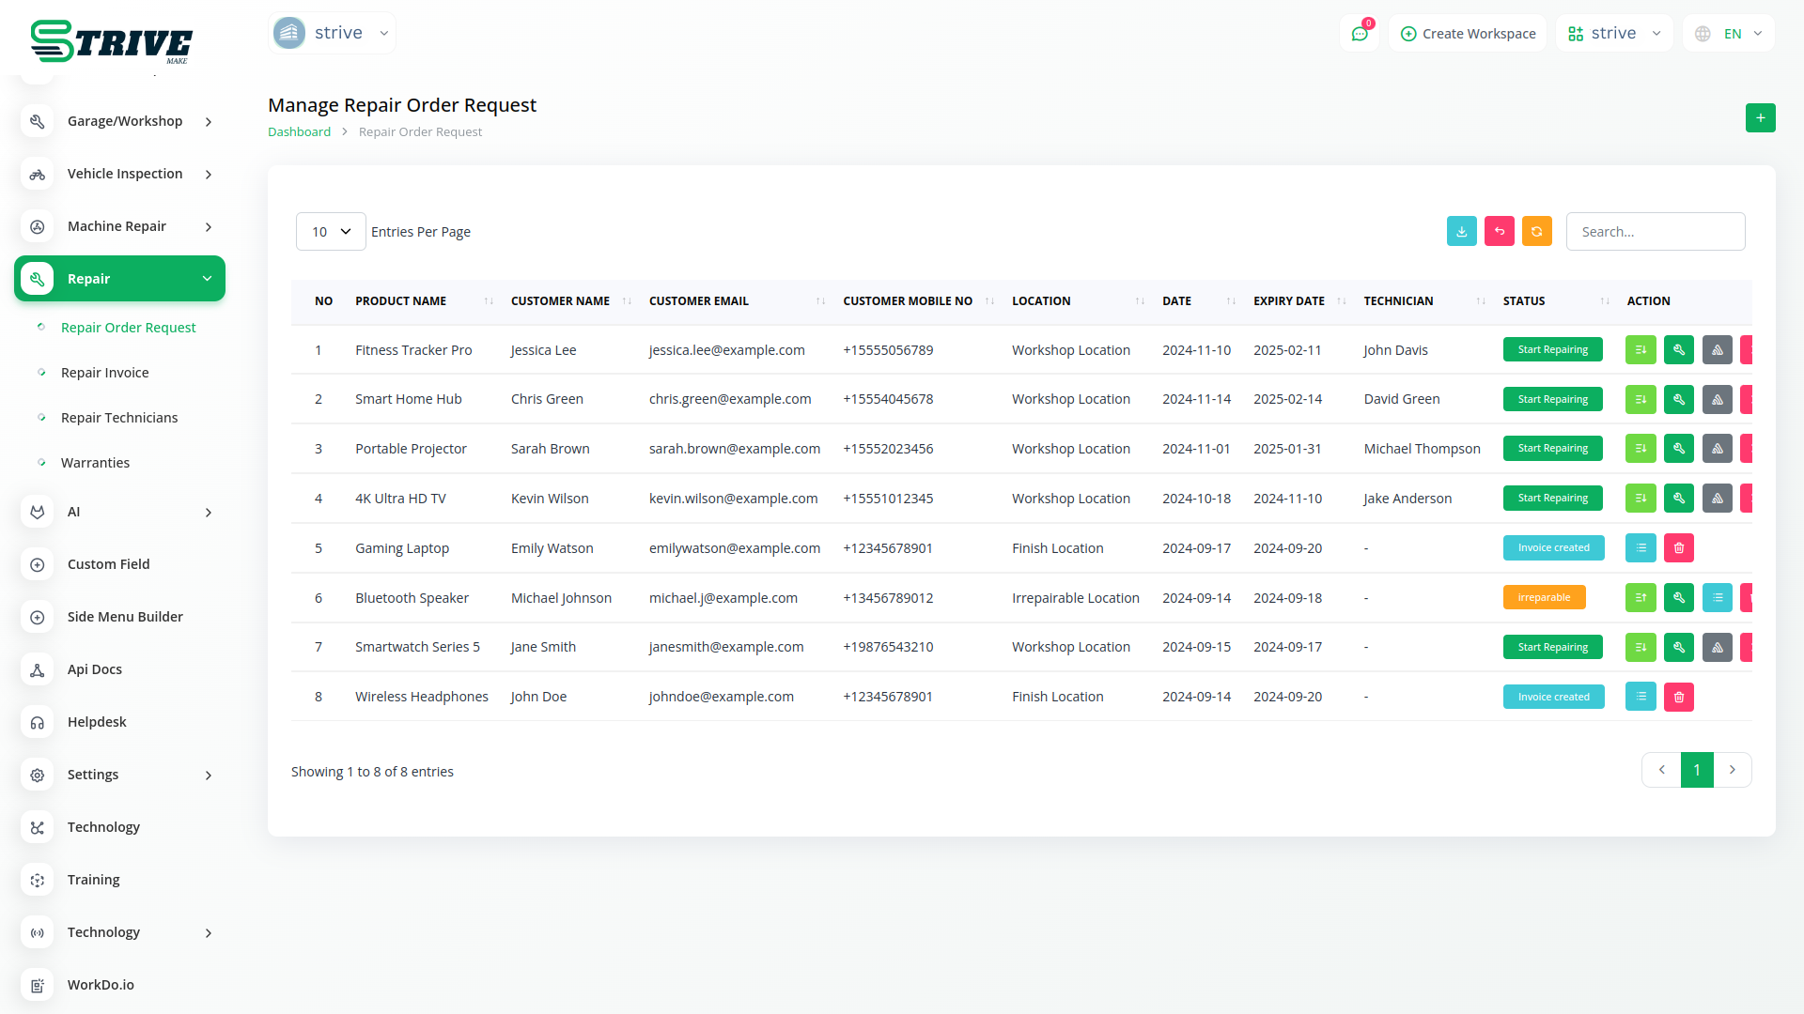The height and width of the screenshot is (1014, 1804).
Task: Click the pink undo/back arrow icon
Action: click(x=1499, y=231)
